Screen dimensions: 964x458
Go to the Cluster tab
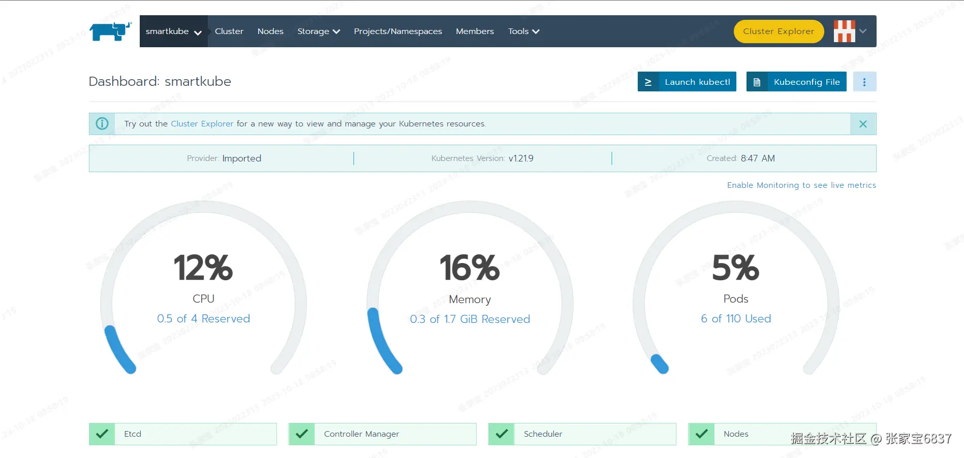(x=229, y=31)
